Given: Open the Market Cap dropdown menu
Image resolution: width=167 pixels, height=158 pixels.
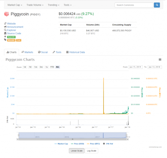Looking at the screenshot, I should pos(15,5).
